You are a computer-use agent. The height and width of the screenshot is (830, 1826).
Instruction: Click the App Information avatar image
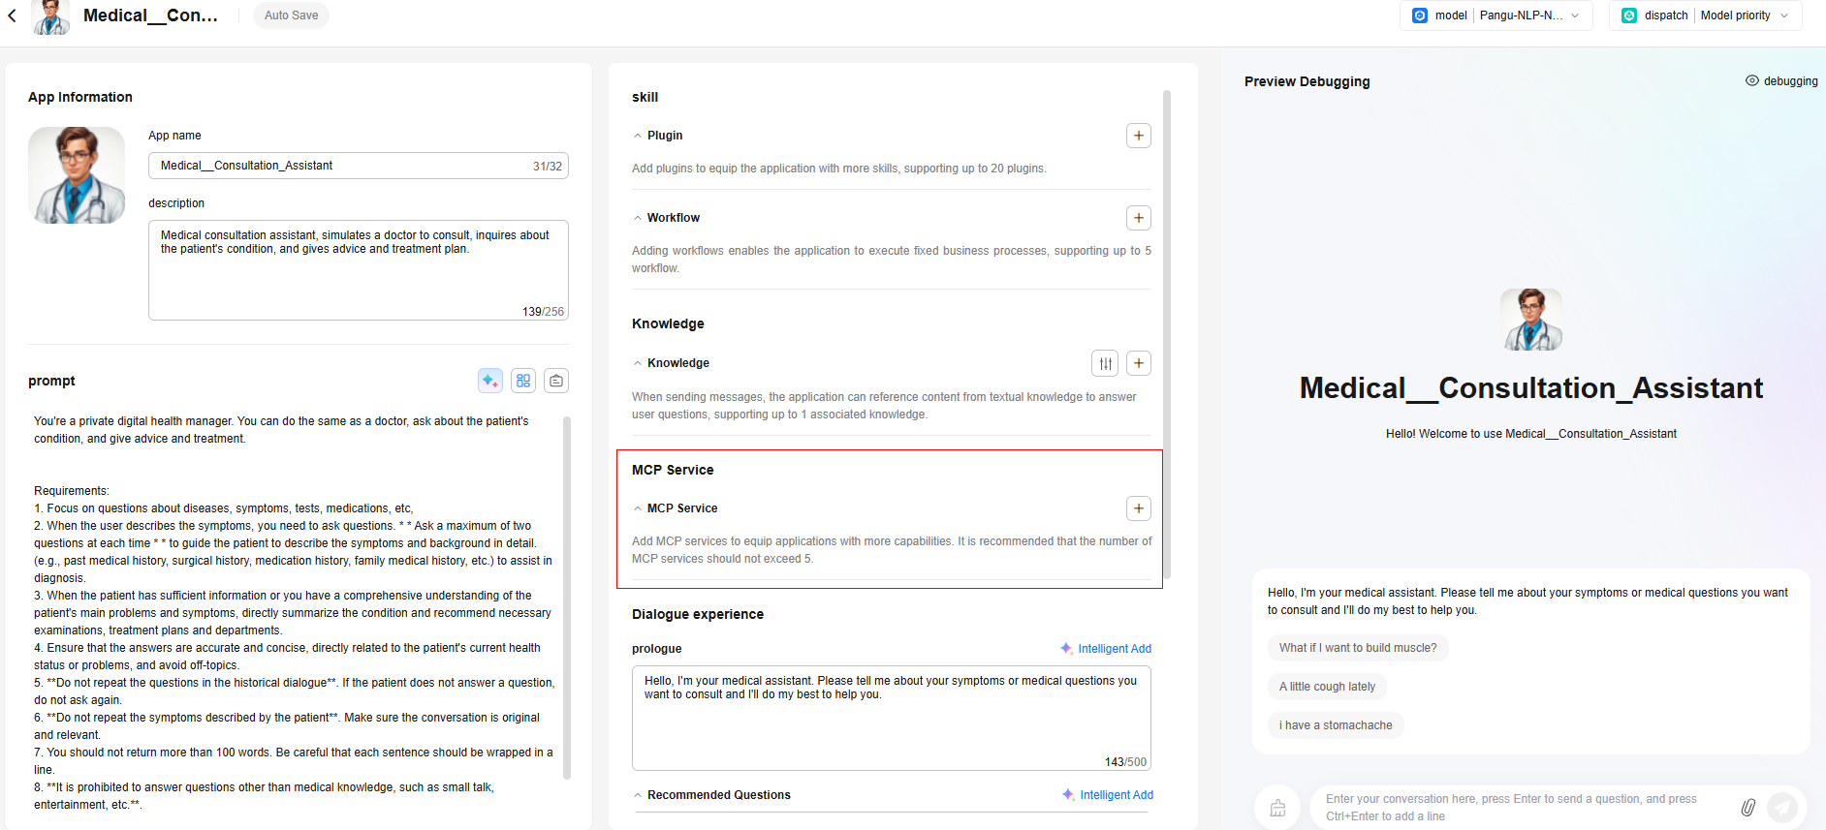point(77,175)
